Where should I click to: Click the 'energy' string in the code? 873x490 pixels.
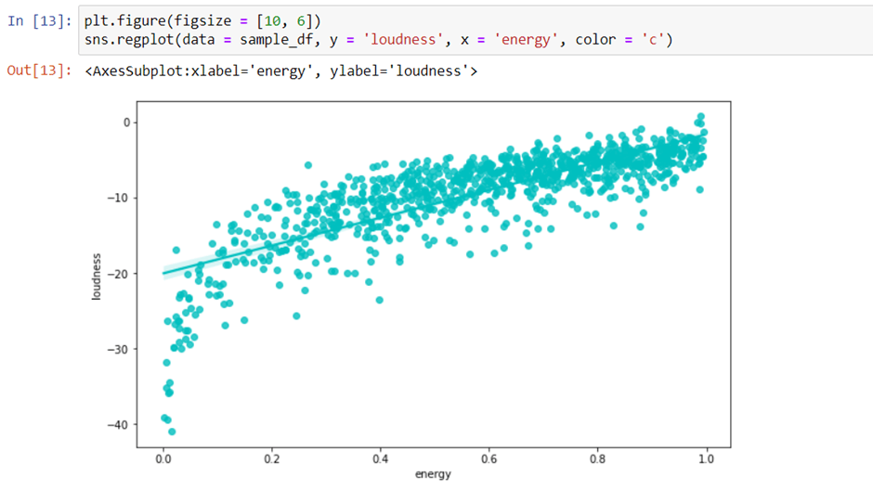(527, 40)
